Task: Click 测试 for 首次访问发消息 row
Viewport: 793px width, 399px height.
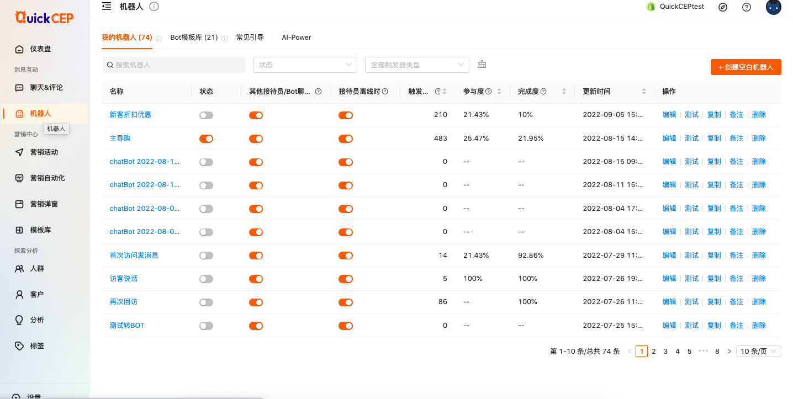Action: [x=691, y=256]
